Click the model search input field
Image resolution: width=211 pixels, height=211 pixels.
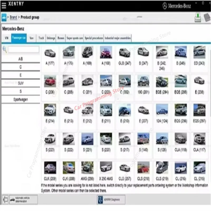coord(24,49)
